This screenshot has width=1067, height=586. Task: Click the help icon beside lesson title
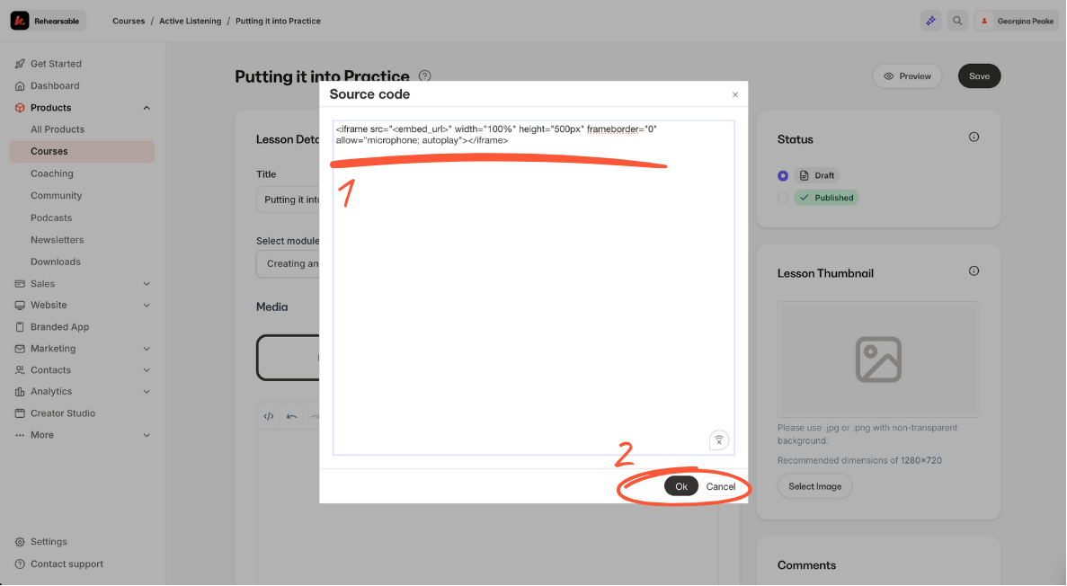tap(425, 76)
